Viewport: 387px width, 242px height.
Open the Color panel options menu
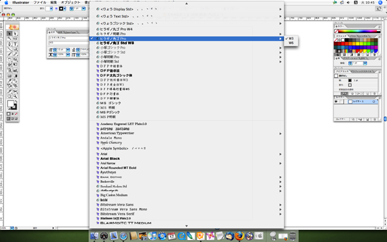tap(379, 27)
